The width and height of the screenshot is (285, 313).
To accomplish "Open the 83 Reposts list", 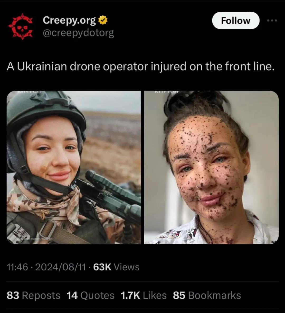I will click(x=33, y=296).
